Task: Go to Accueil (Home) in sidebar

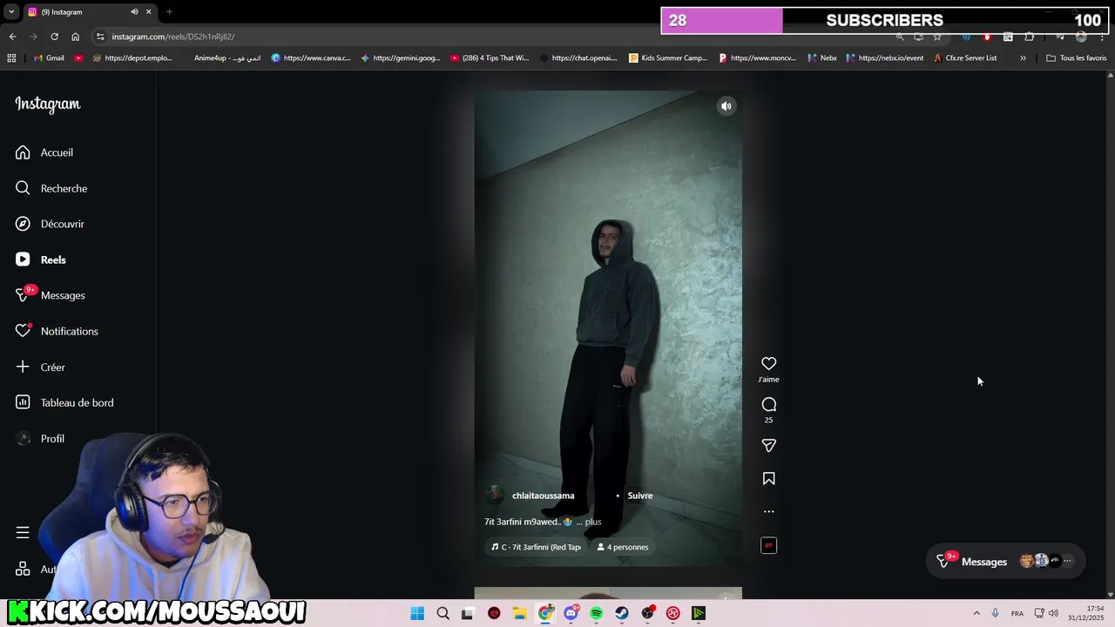Action: coord(44,152)
